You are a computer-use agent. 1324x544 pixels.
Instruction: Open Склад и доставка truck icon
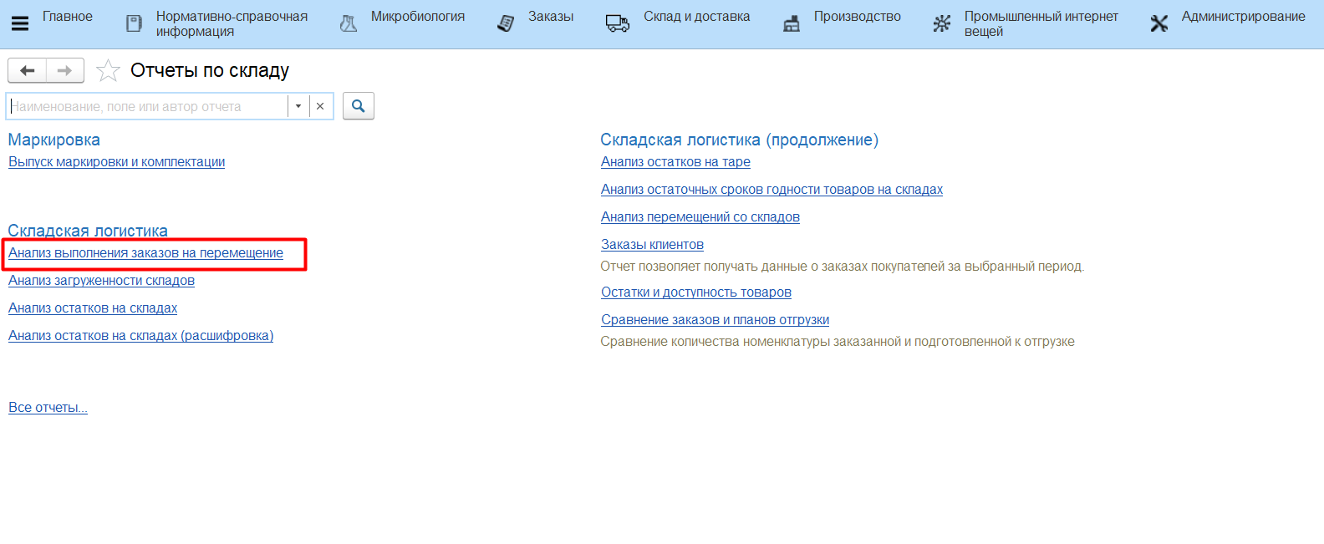[x=617, y=23]
